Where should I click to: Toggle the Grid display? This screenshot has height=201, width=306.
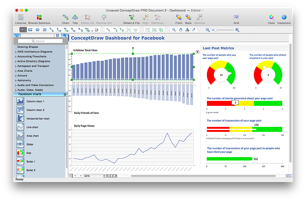tap(236, 19)
